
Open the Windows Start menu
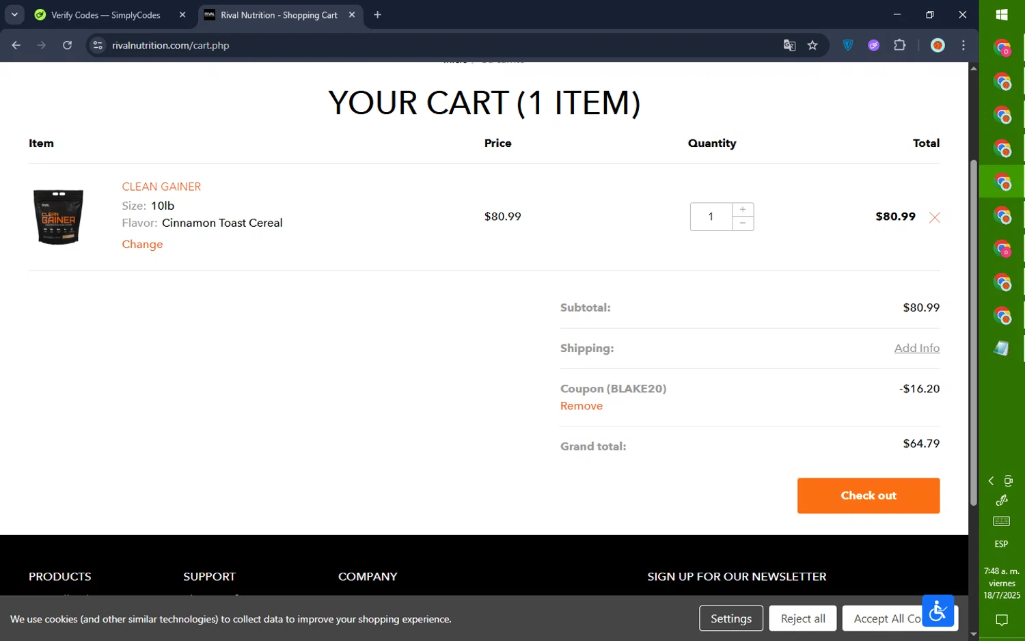coord(1002,14)
